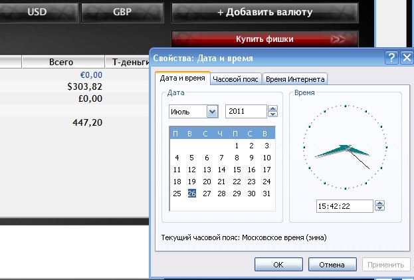This screenshot has width=414, height=280.
Task: Click the 447,20 total value
Action: pos(88,122)
